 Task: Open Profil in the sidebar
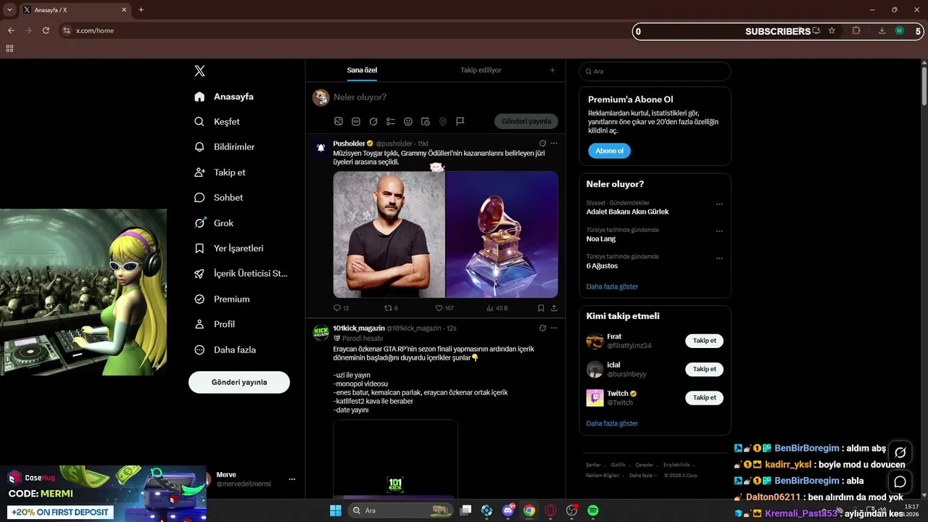tap(215, 324)
